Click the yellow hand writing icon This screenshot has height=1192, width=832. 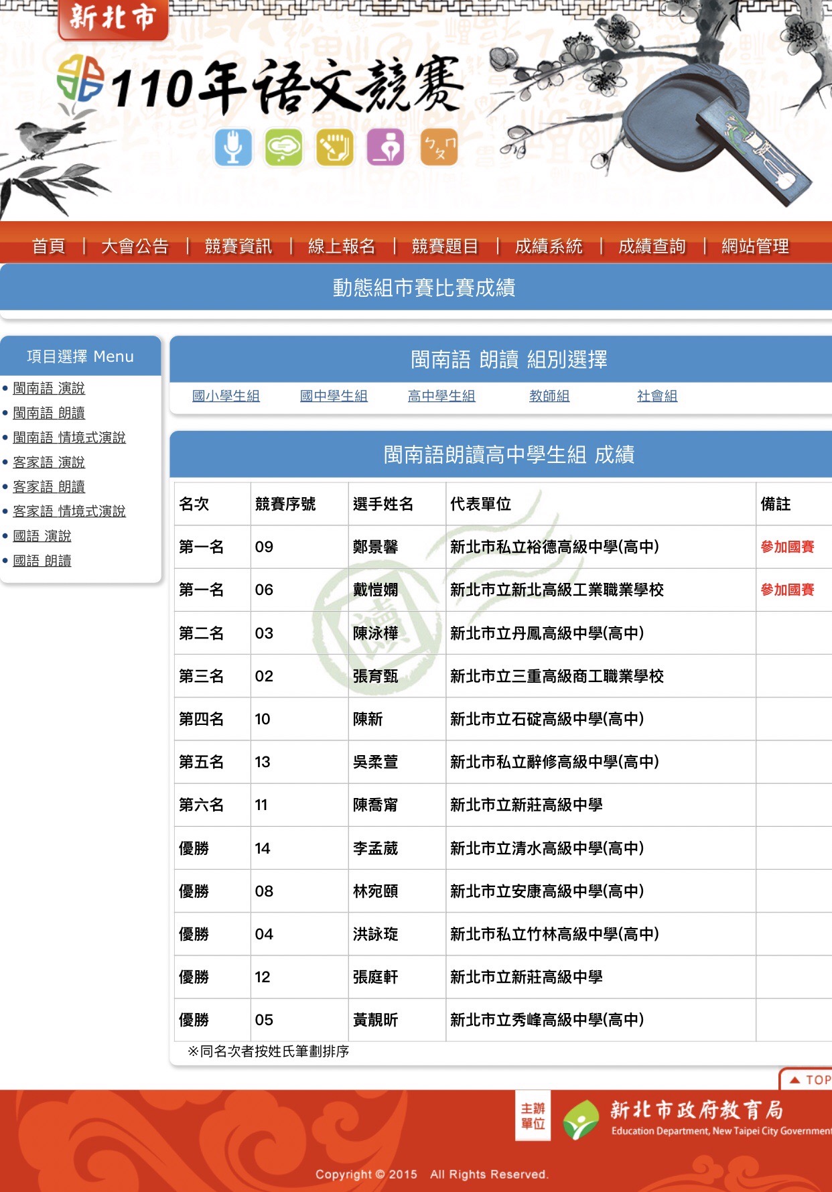click(x=334, y=147)
